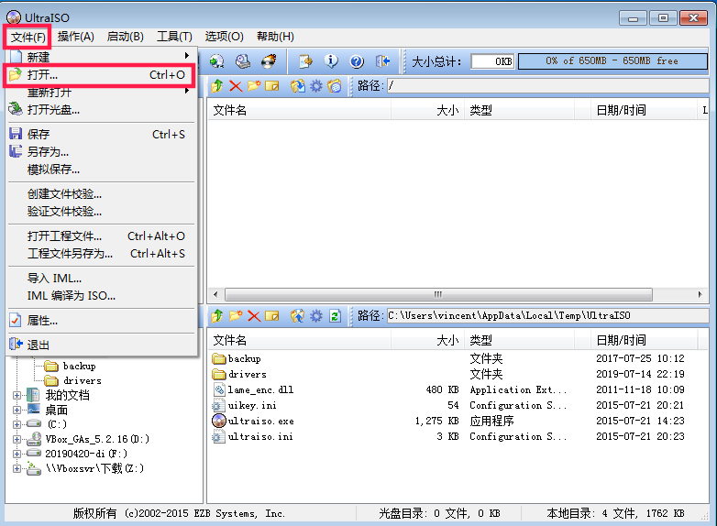Select the lame_enc.dll file

coord(260,389)
